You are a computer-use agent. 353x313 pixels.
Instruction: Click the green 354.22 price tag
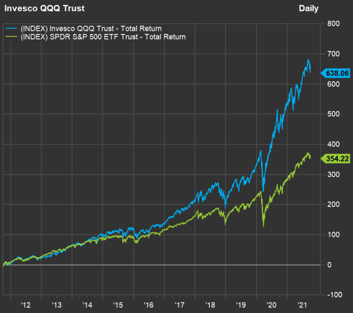coord(335,159)
